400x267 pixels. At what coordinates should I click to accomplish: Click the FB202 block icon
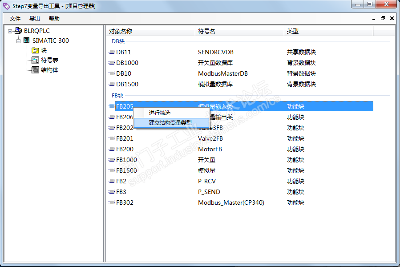pyautogui.click(x=112, y=128)
